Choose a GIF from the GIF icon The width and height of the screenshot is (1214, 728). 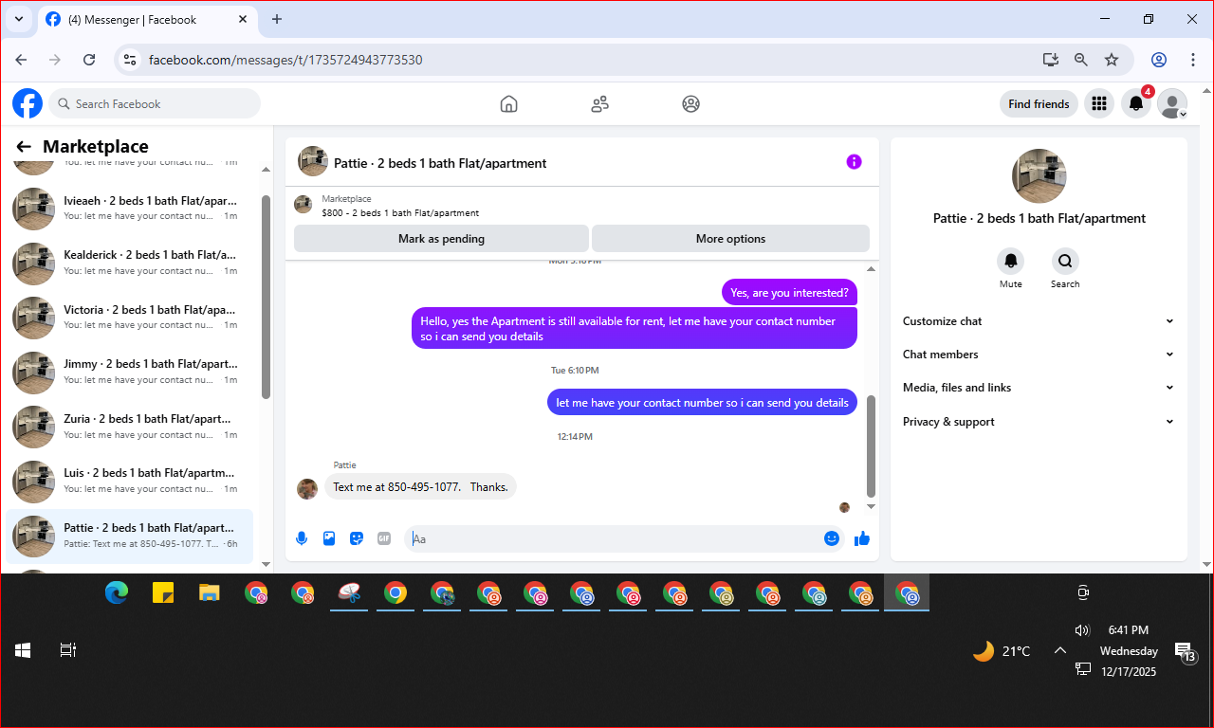pos(384,538)
